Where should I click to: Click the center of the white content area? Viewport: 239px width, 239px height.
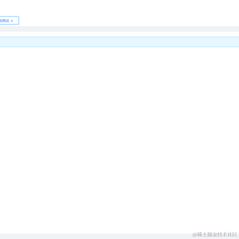[x=119, y=140]
